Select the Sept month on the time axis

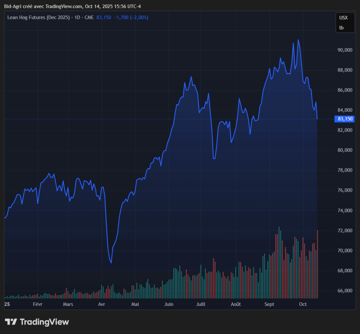pyautogui.click(x=269, y=304)
